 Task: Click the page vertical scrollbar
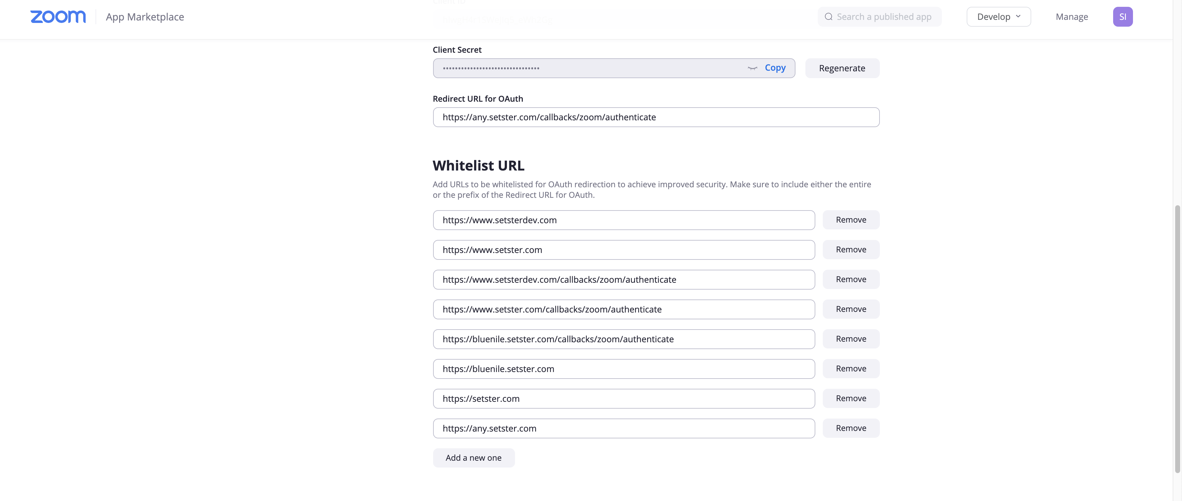coord(1177,339)
